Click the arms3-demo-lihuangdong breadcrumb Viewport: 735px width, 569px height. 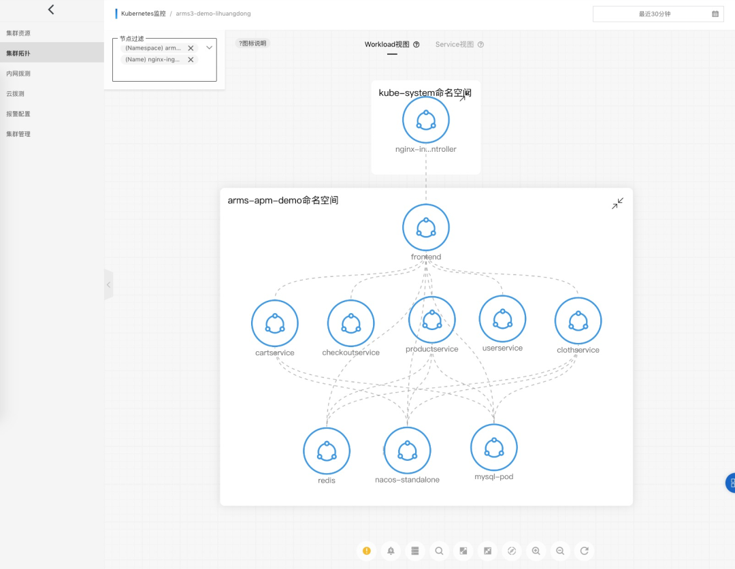tap(213, 14)
